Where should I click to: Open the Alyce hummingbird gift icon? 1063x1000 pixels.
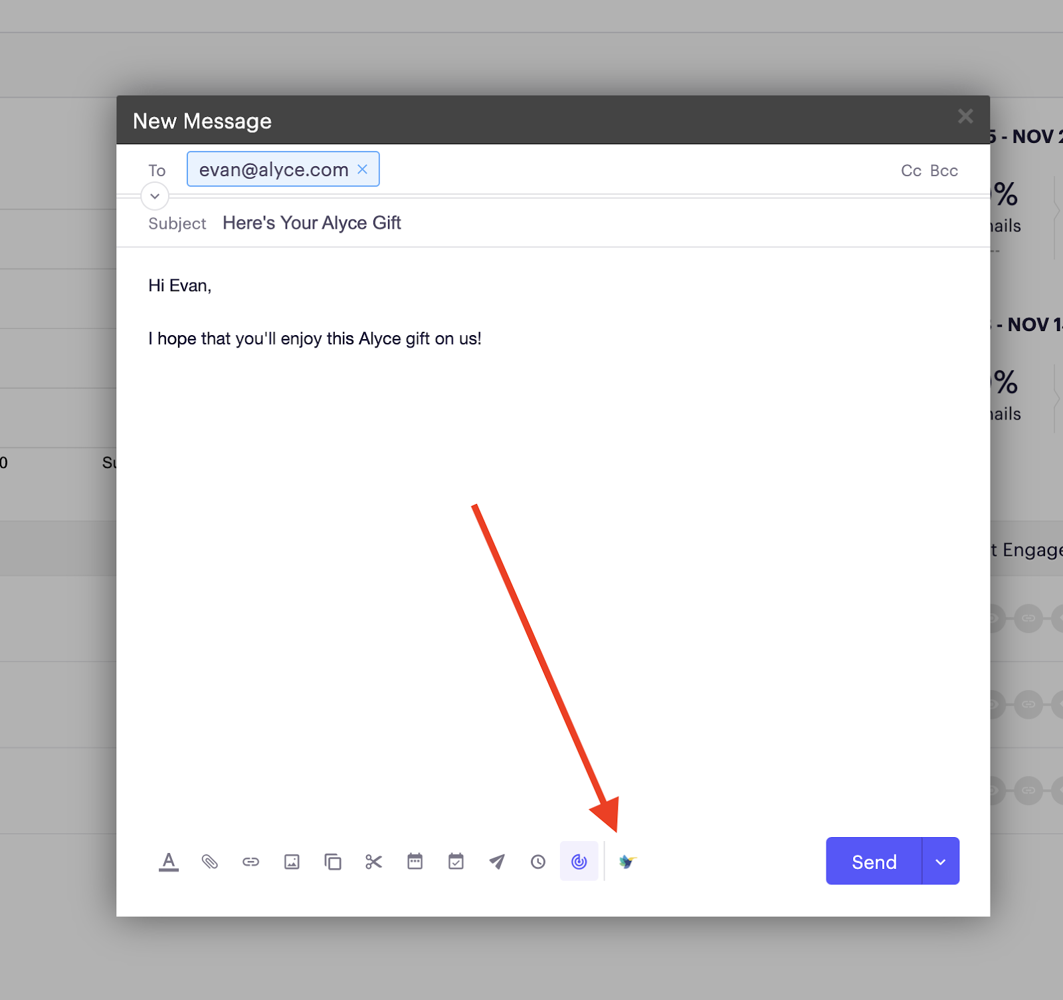pyautogui.click(x=627, y=862)
